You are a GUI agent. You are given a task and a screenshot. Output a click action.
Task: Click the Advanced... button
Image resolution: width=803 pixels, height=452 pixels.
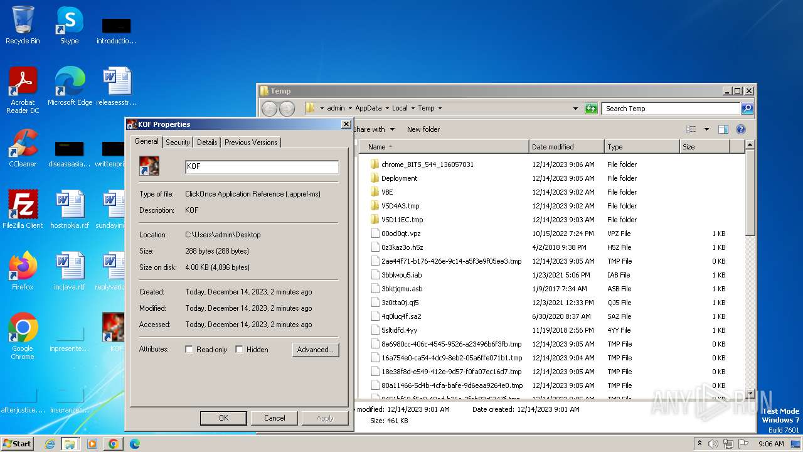point(316,350)
